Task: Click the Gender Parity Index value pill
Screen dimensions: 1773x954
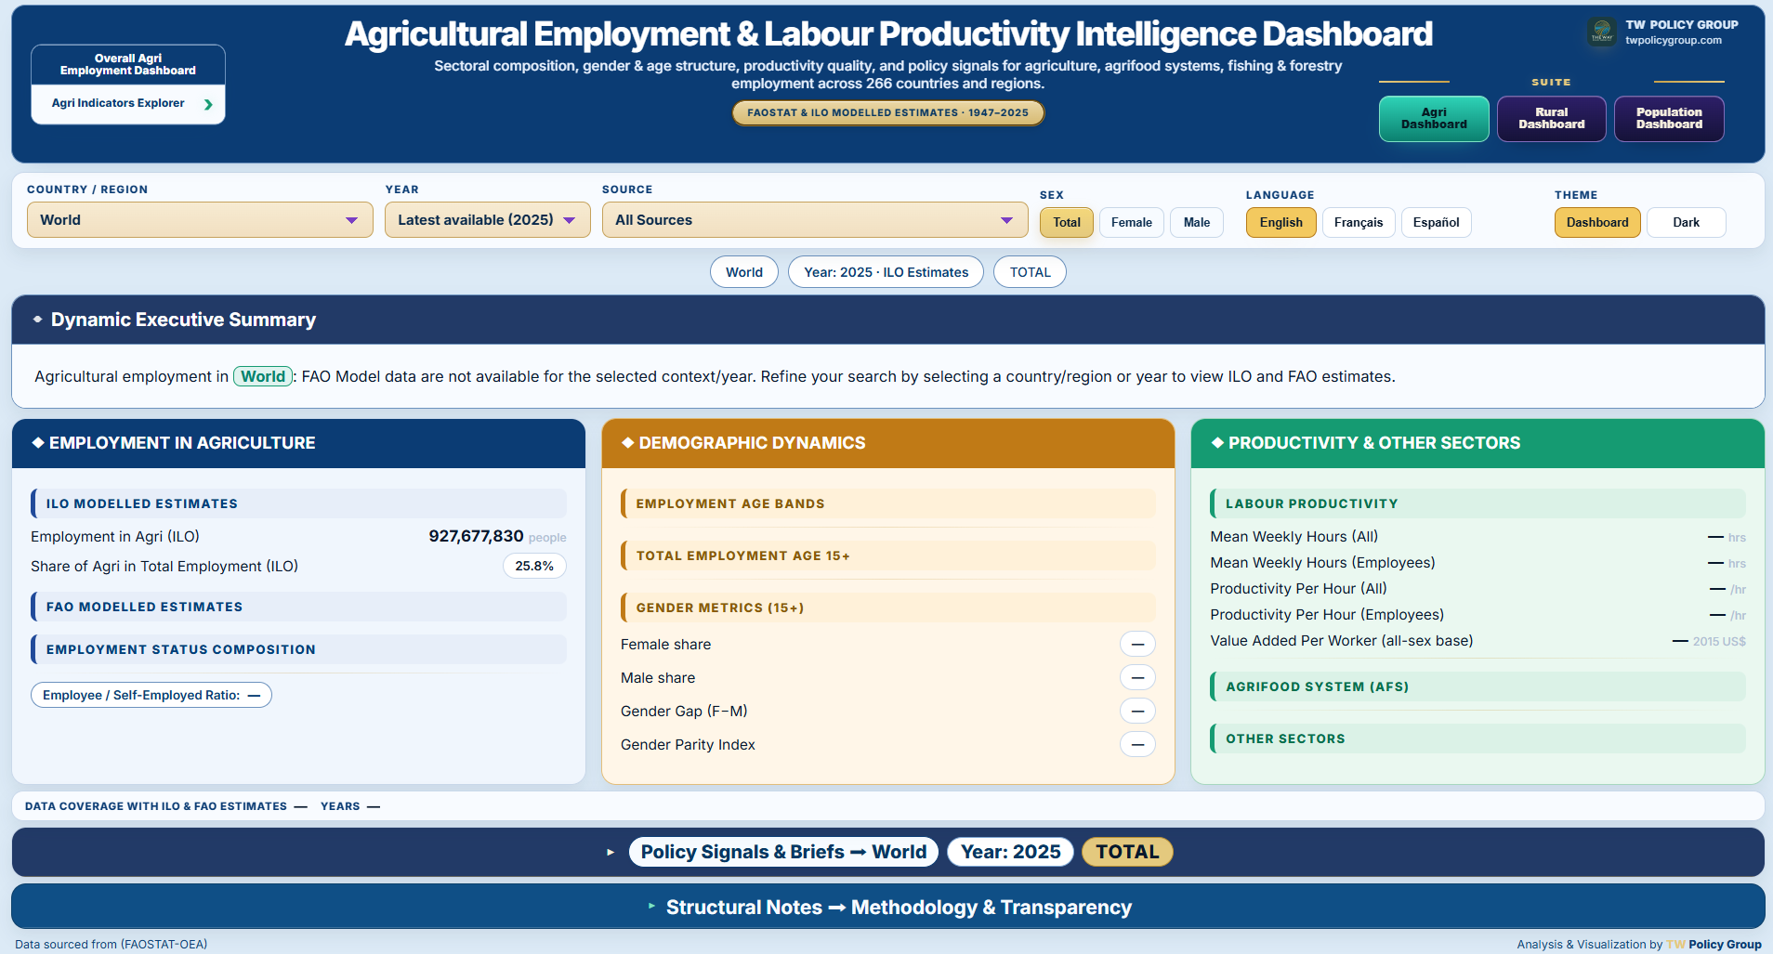Action: coord(1137,744)
